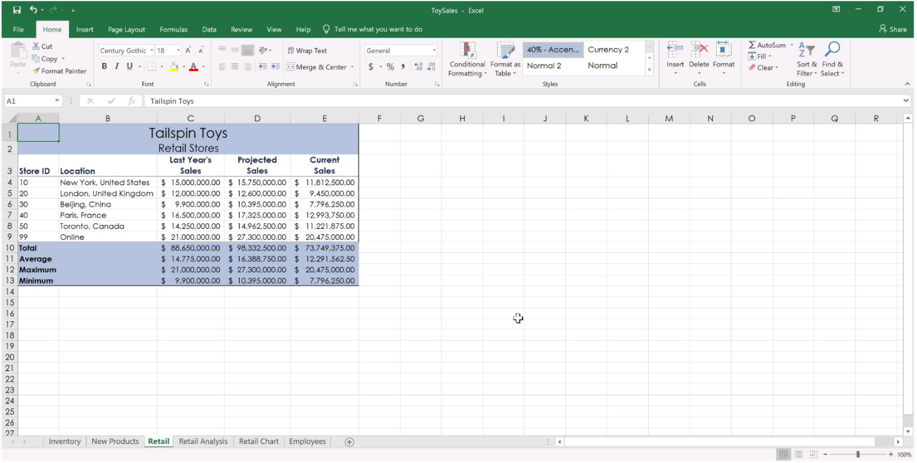Screen dimensions: 917x463
Task: Toggle Wrap Text
Action: 307,50
